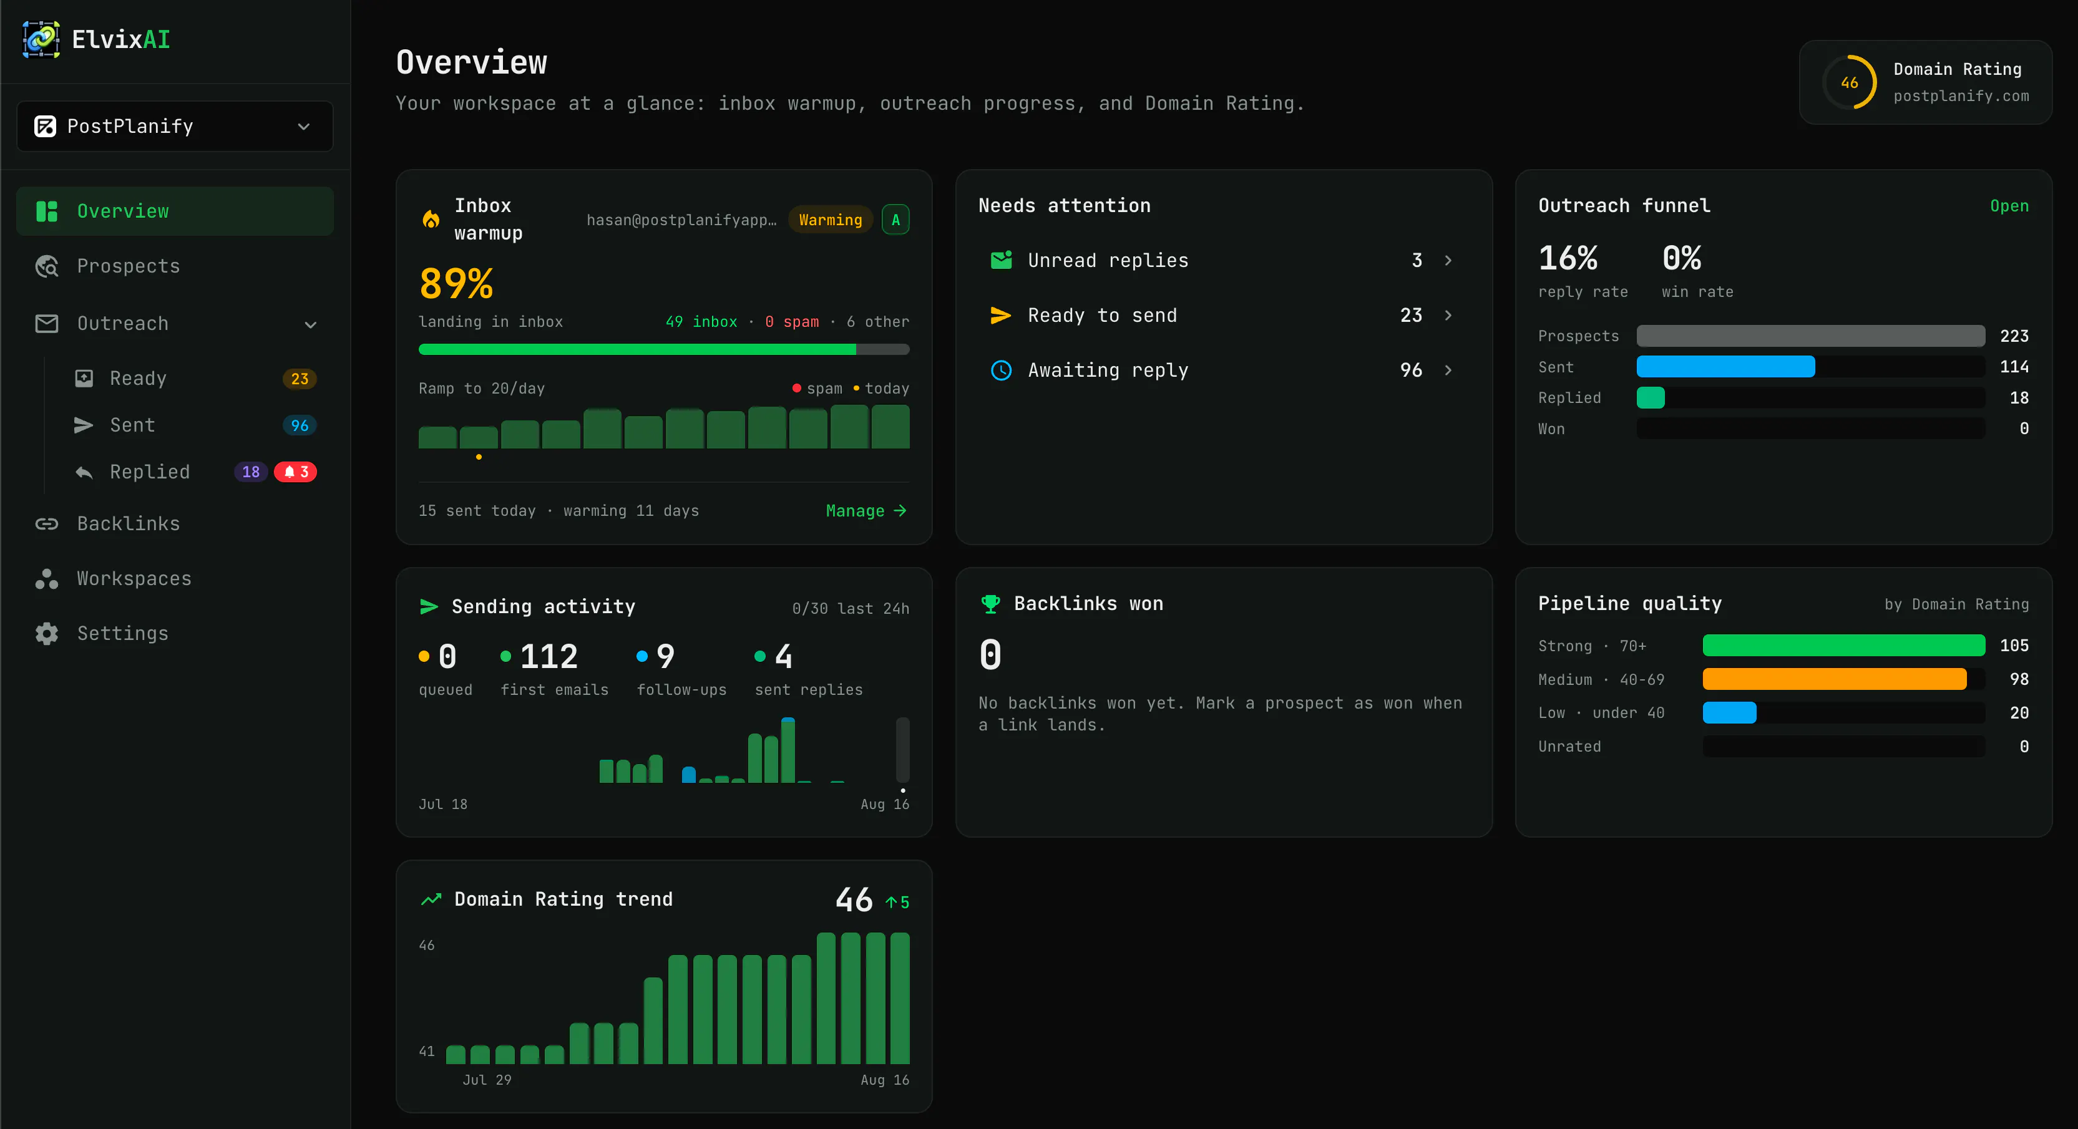Viewport: 2078px width, 1129px height.
Task: Open the Outreach section
Action: (x=175, y=323)
